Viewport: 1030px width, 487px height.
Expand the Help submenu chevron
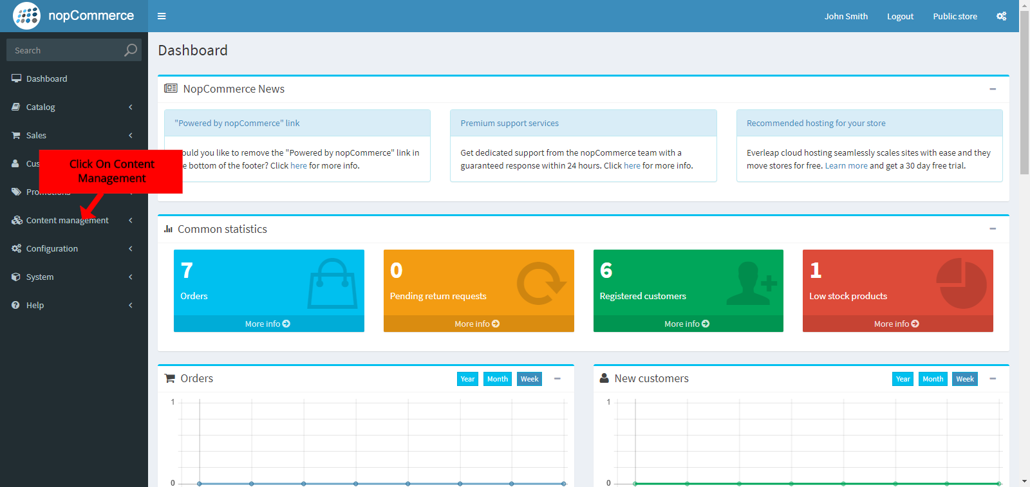[x=131, y=305]
